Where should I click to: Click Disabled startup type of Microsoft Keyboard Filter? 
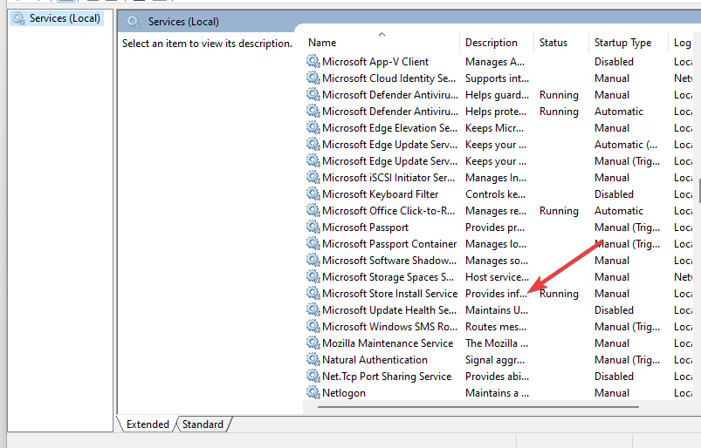[x=614, y=194]
